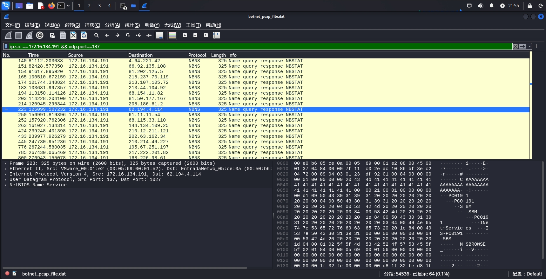This screenshot has height=279, width=546.
Task: Launch Firefox from the panel
Action: coord(51,6)
